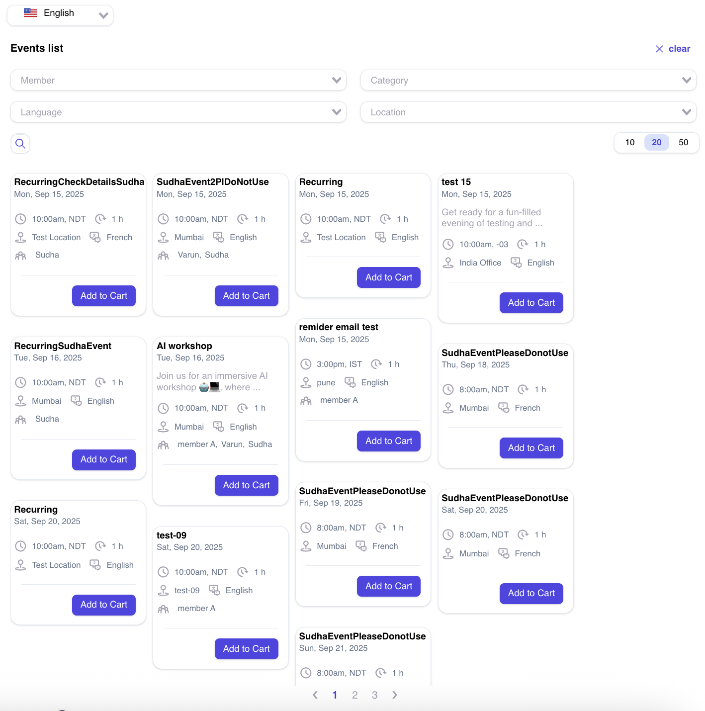Click the clock icon on test 15 card

(448, 245)
